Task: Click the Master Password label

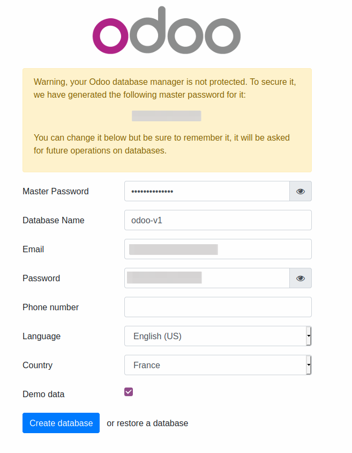Action: click(56, 191)
